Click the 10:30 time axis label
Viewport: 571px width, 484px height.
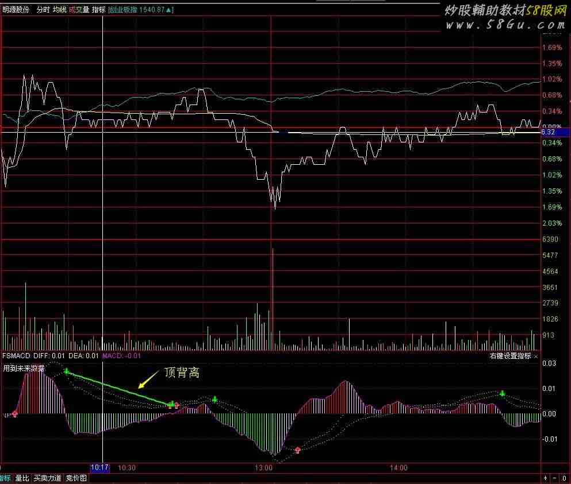point(127,467)
